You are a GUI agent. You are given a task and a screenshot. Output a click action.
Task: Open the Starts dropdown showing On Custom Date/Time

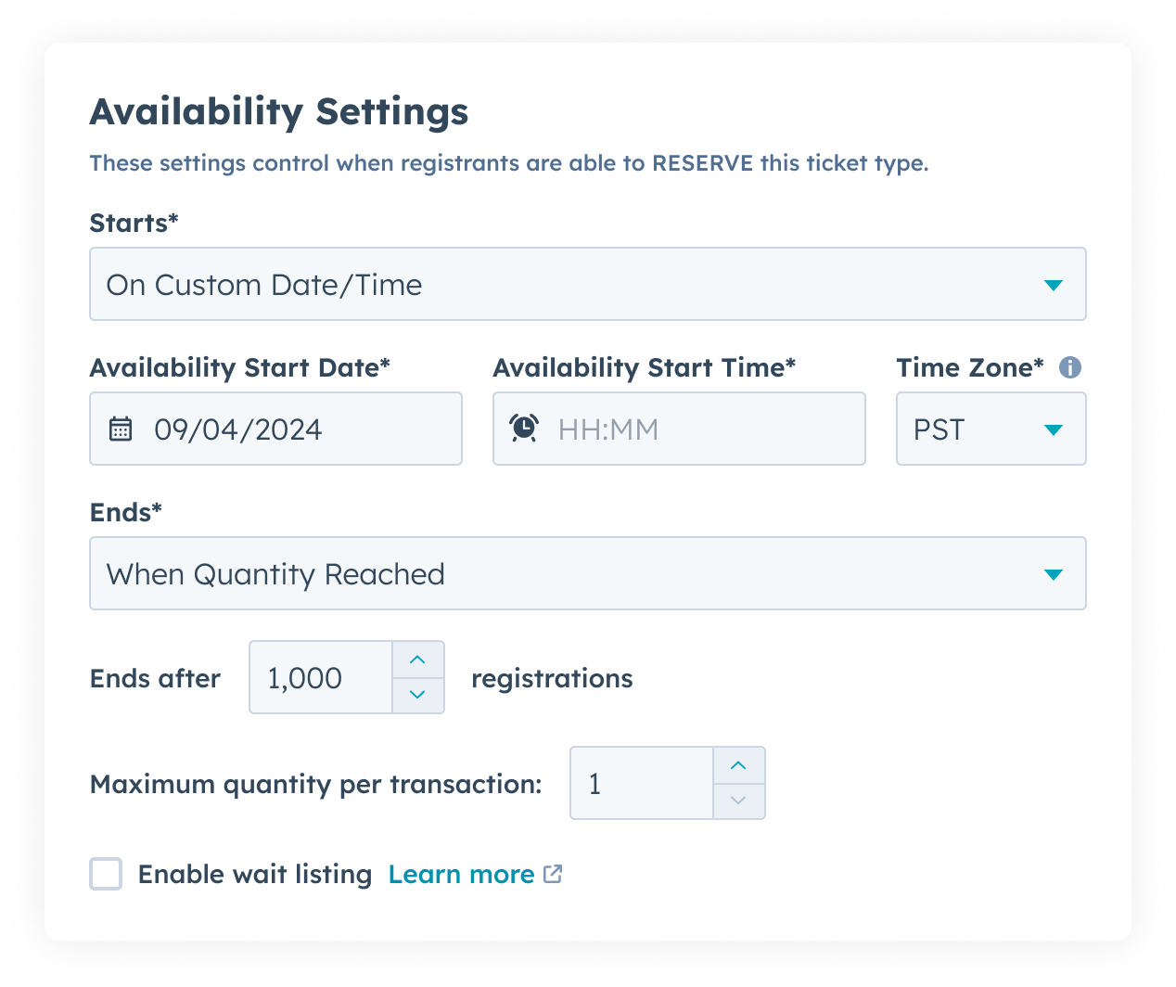(x=587, y=284)
